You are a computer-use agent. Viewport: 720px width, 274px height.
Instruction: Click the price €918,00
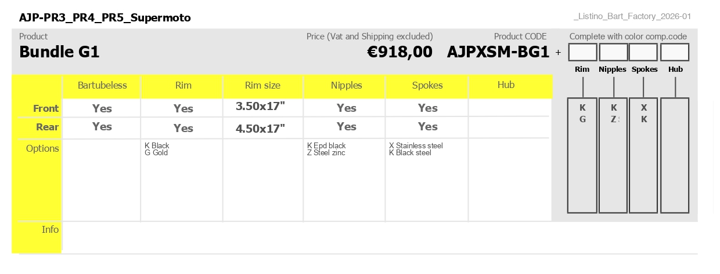(x=400, y=52)
